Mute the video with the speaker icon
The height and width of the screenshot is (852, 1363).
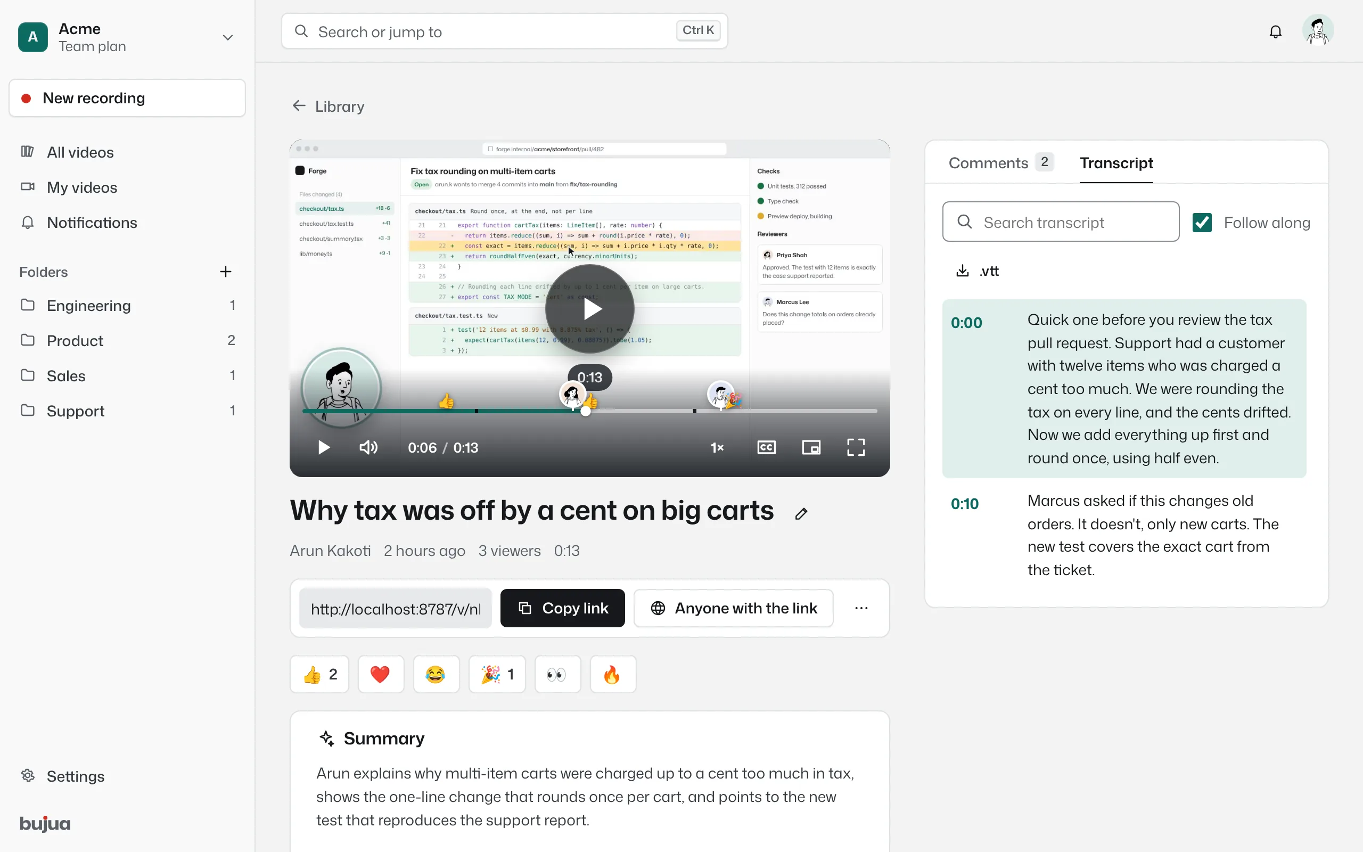tap(368, 447)
